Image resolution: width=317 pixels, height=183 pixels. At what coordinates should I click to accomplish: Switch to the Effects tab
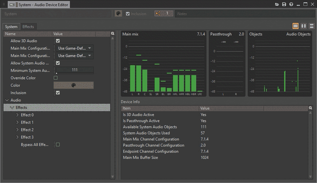tap(28, 27)
